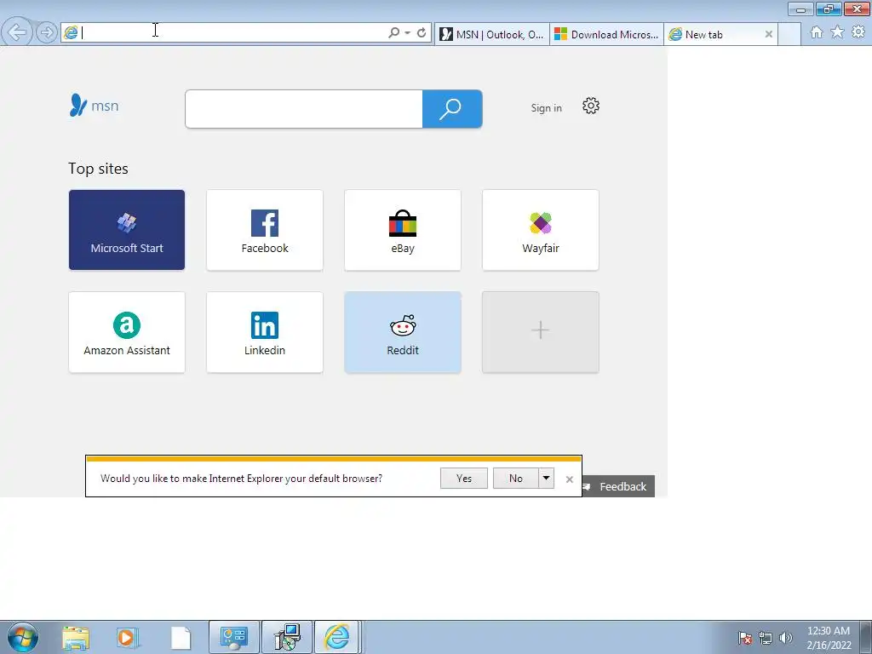Dismiss the default browser notification bar
Image resolution: width=872 pixels, height=654 pixels.
click(x=569, y=479)
